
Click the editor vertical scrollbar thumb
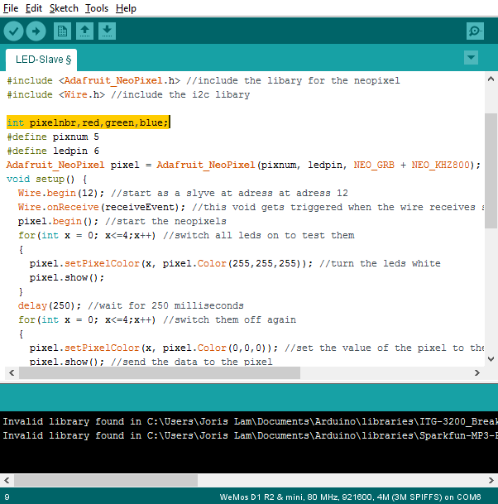[491, 170]
